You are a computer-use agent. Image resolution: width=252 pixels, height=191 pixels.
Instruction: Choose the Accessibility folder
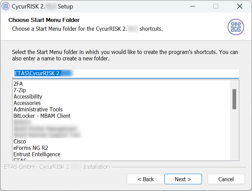click(28, 97)
